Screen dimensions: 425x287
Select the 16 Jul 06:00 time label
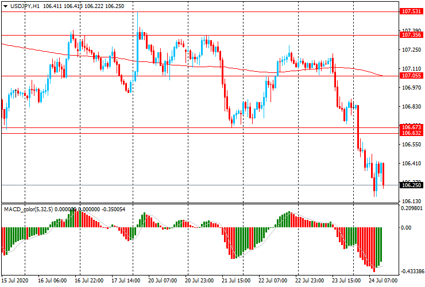(x=52, y=280)
